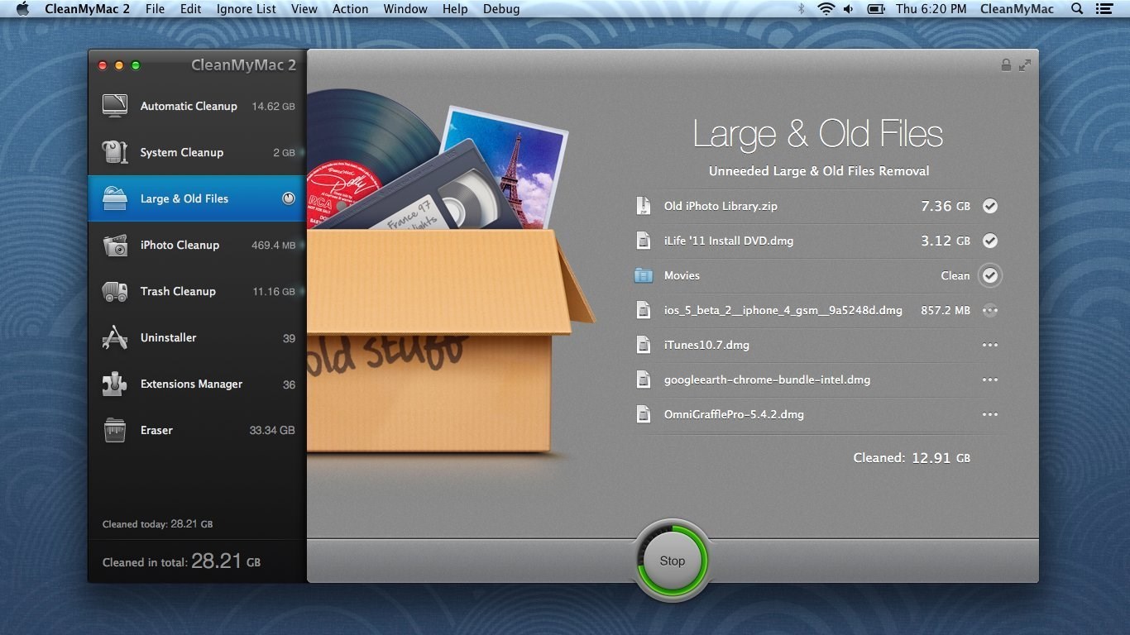Click Cleaned in total: 28.21 GB text

[181, 561]
